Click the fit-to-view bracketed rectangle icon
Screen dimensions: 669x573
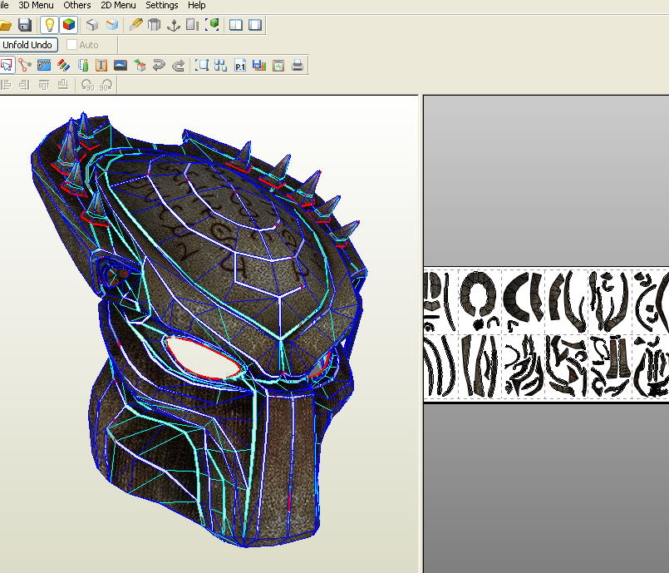tap(201, 66)
